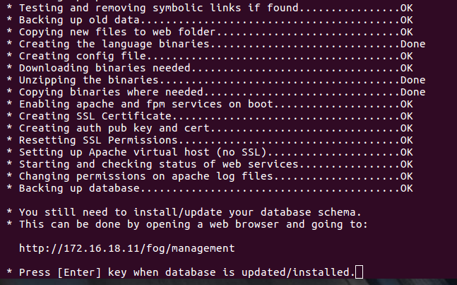The height and width of the screenshot is (285, 457).
Task: Click the 'Downloading binaries needed' line
Action: click(x=210, y=68)
